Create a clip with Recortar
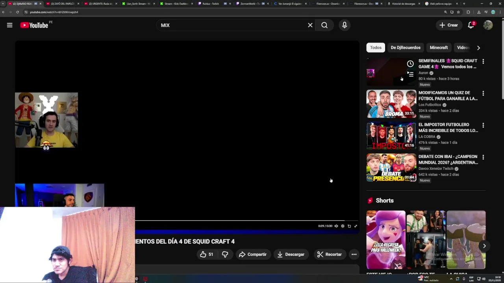This screenshot has height=283, width=504. [x=330, y=254]
